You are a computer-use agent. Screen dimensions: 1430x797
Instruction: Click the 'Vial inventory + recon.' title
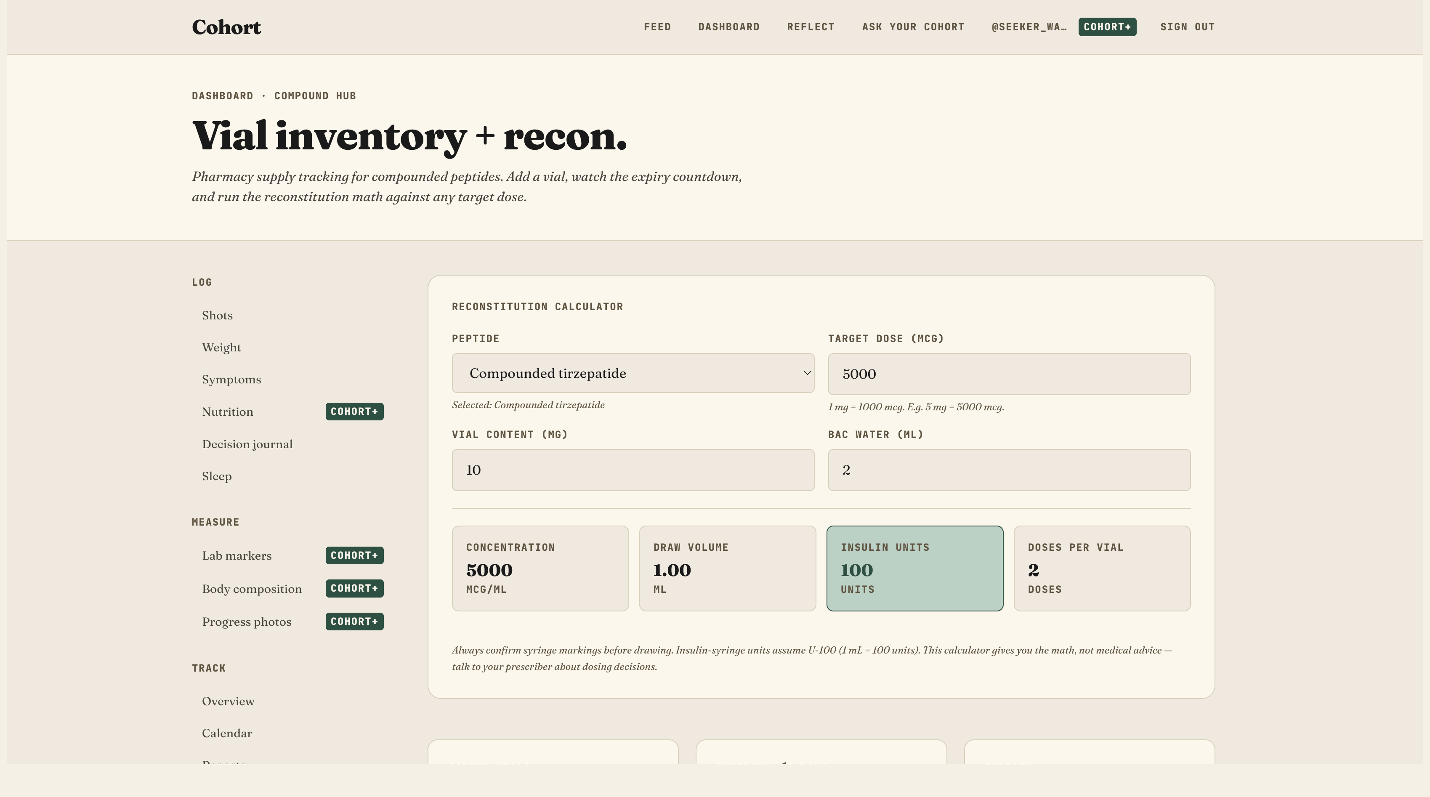[409, 136]
